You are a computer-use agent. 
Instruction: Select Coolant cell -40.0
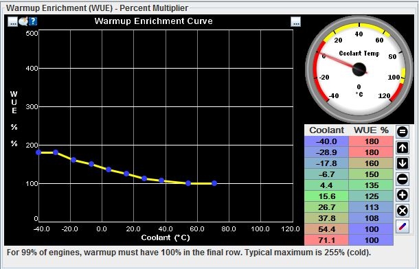click(326, 141)
